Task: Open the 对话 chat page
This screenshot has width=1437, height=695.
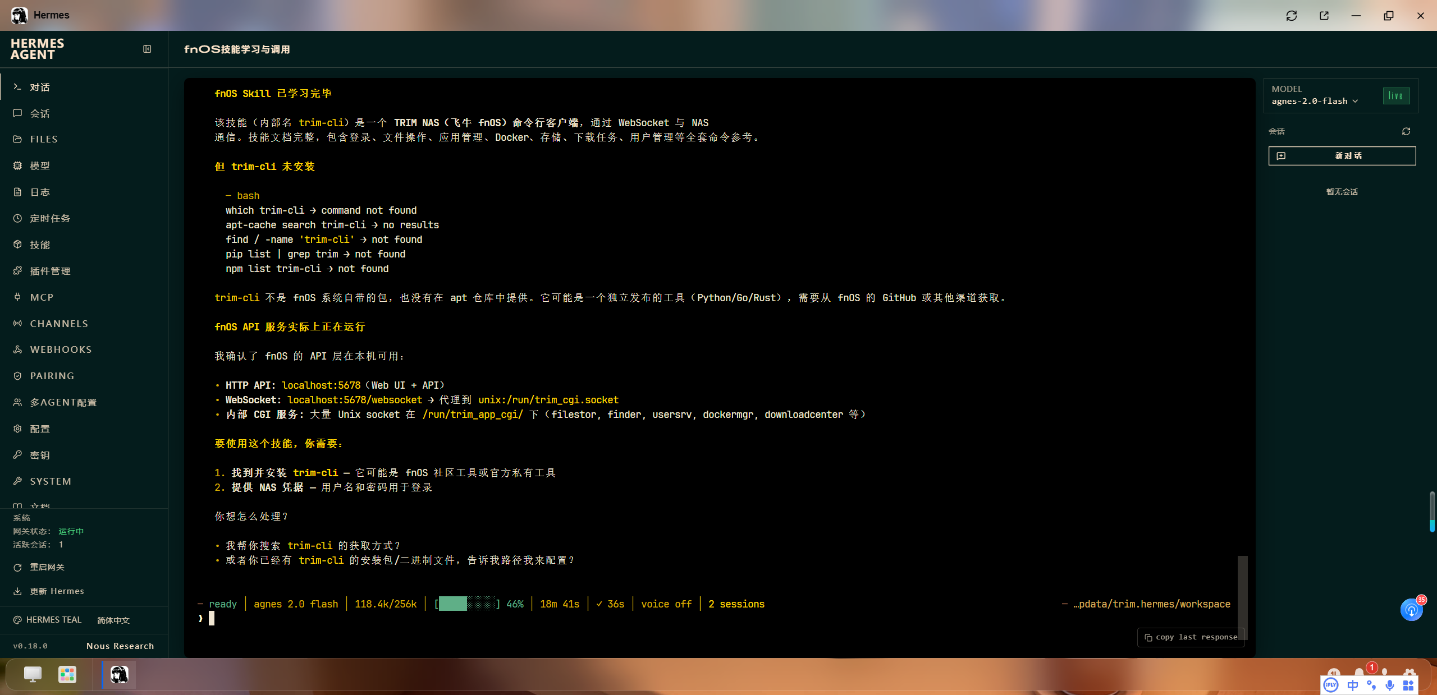Action: click(x=84, y=87)
